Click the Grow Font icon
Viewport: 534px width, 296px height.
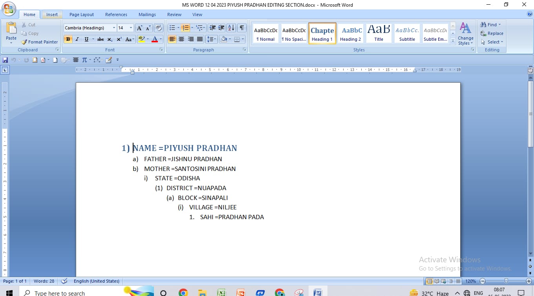[139, 28]
